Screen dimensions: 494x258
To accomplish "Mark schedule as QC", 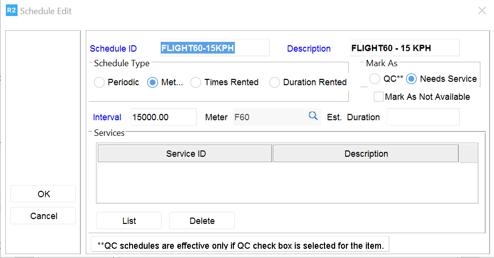I will click(375, 79).
